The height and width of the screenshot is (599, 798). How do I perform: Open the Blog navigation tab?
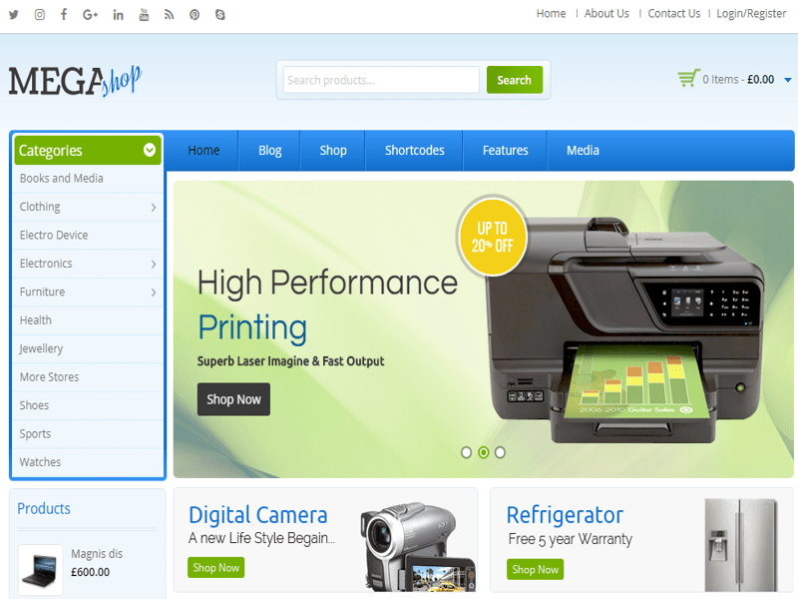point(269,151)
